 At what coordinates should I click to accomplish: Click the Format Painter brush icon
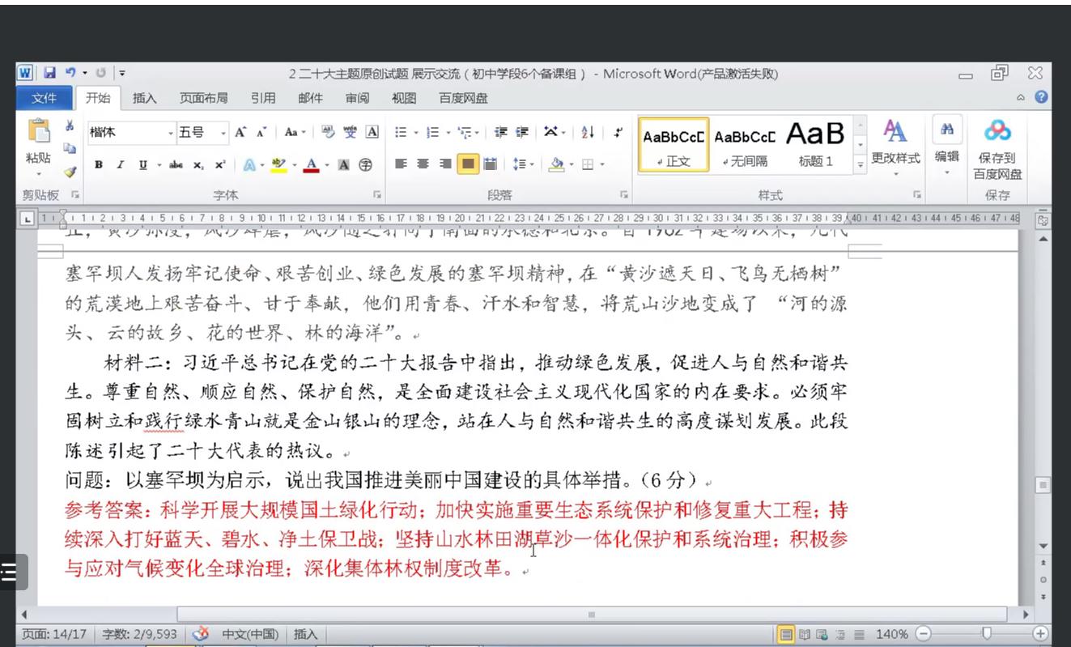tap(70, 172)
